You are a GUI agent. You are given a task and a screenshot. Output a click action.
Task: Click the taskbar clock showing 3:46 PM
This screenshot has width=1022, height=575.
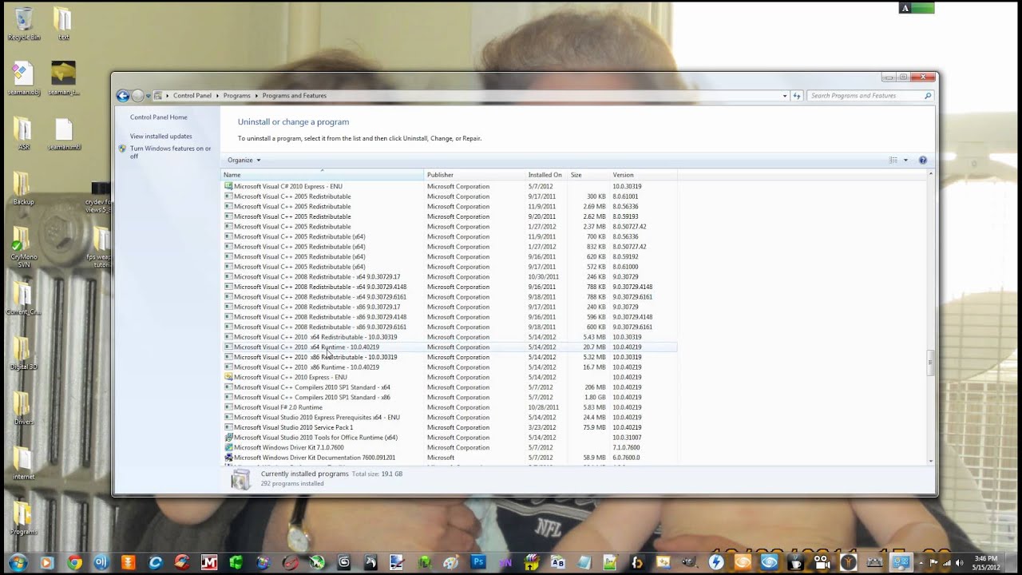point(984,562)
